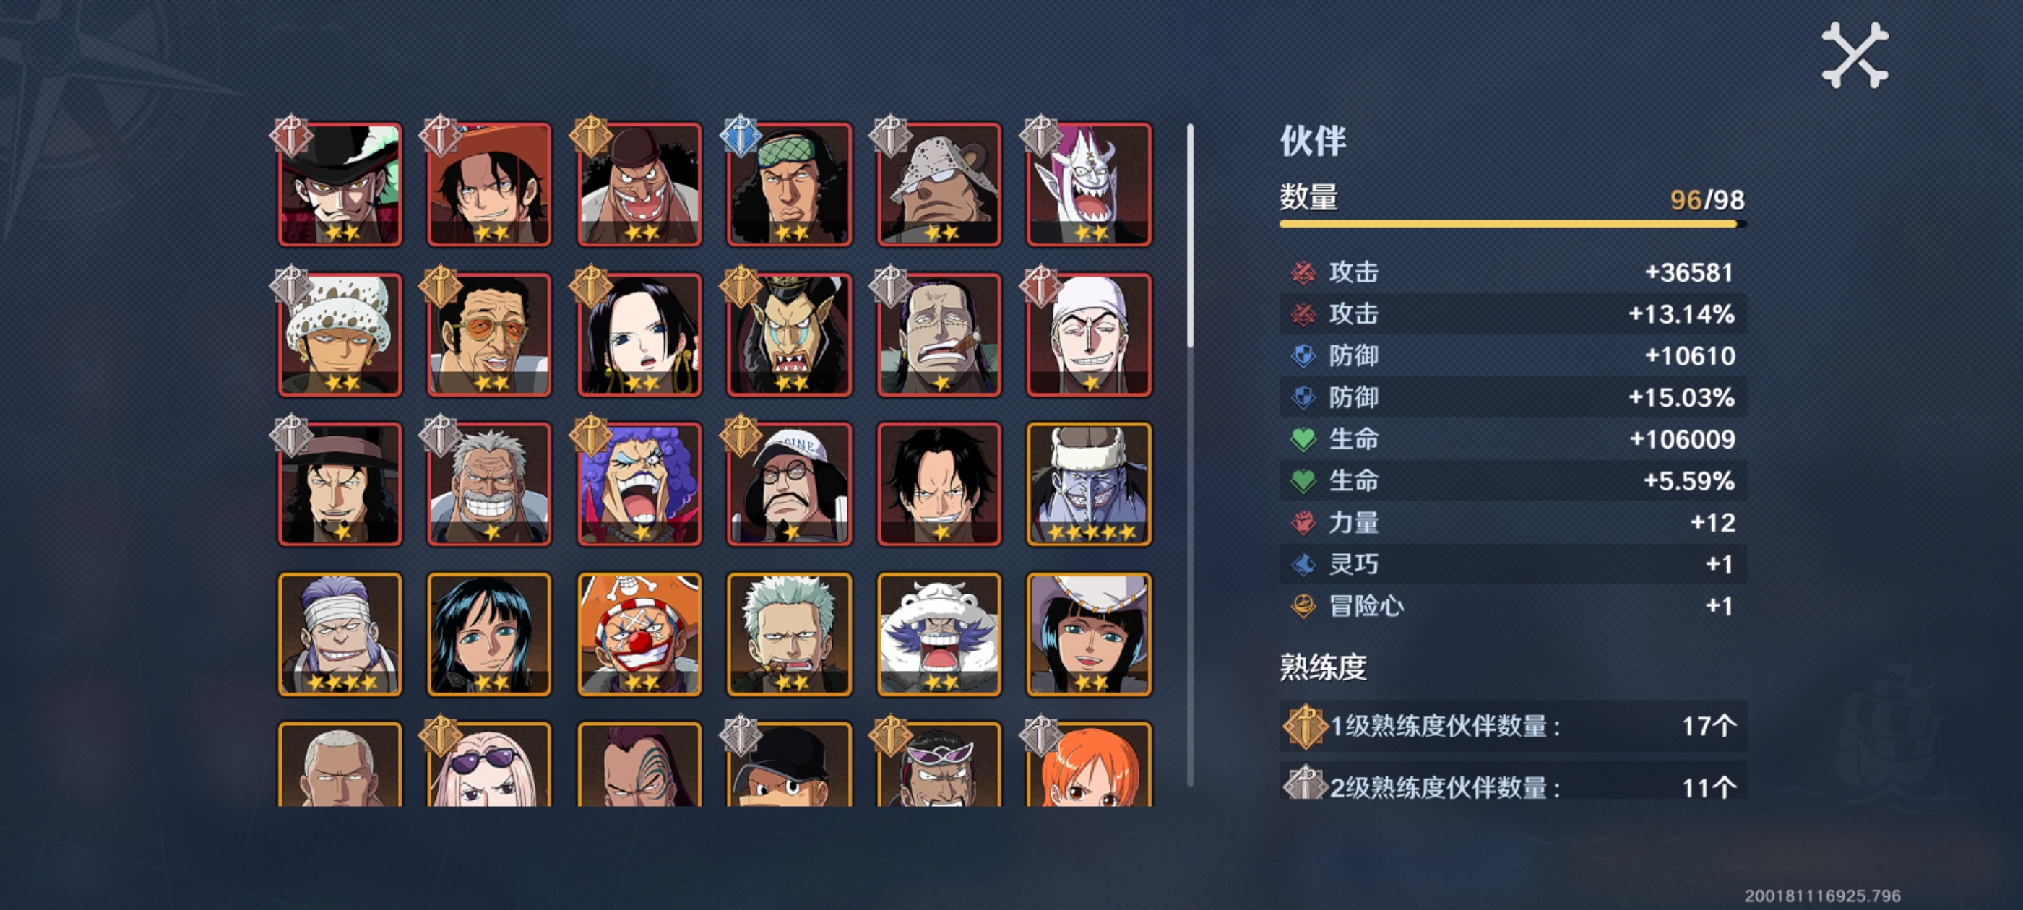Select Trafalgar Law in spotted white hat
Screen dimensions: 2023x910
[340, 334]
